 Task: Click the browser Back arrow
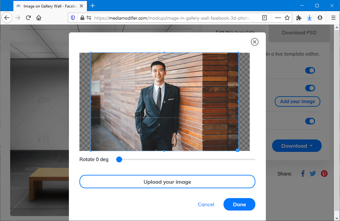click(x=7, y=18)
